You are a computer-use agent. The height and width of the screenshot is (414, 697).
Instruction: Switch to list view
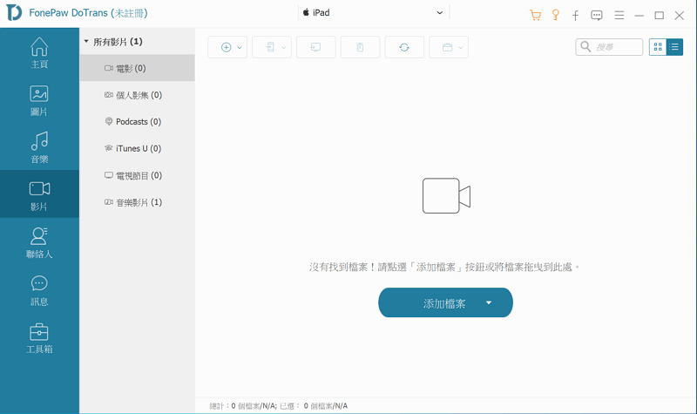674,47
